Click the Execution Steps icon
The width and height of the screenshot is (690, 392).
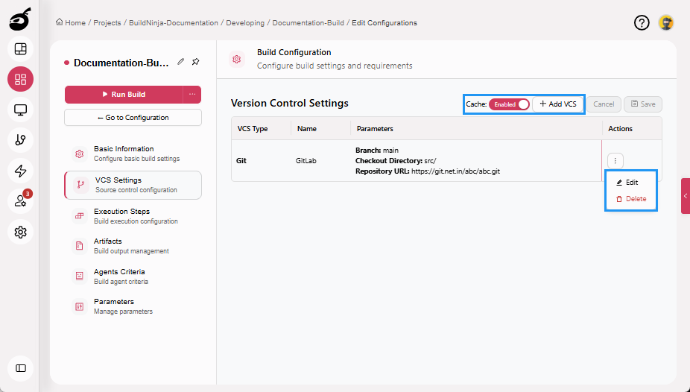(80, 216)
